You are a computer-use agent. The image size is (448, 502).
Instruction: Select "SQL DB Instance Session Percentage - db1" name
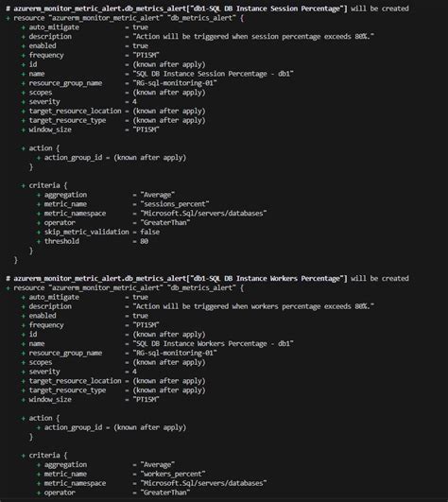tap(213, 74)
